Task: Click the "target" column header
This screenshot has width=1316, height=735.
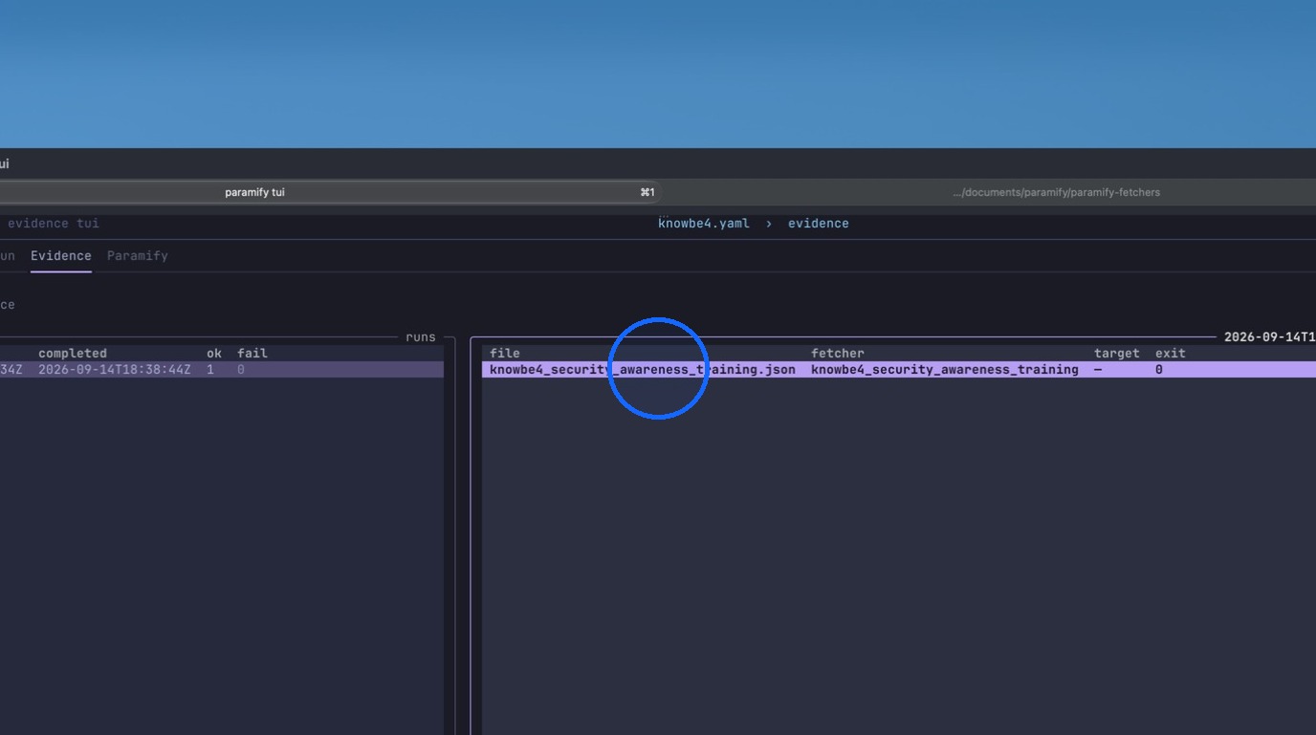Action: point(1117,354)
